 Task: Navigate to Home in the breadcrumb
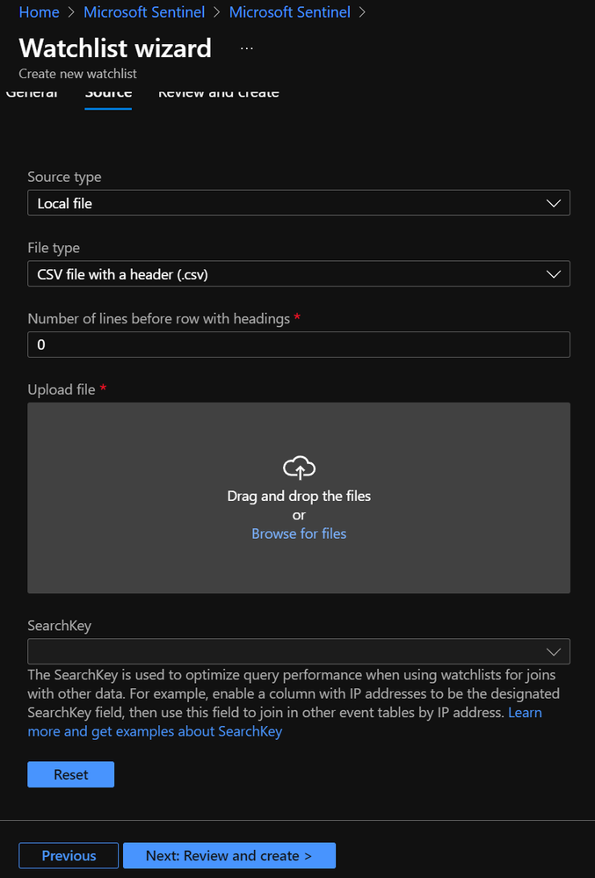(x=39, y=12)
